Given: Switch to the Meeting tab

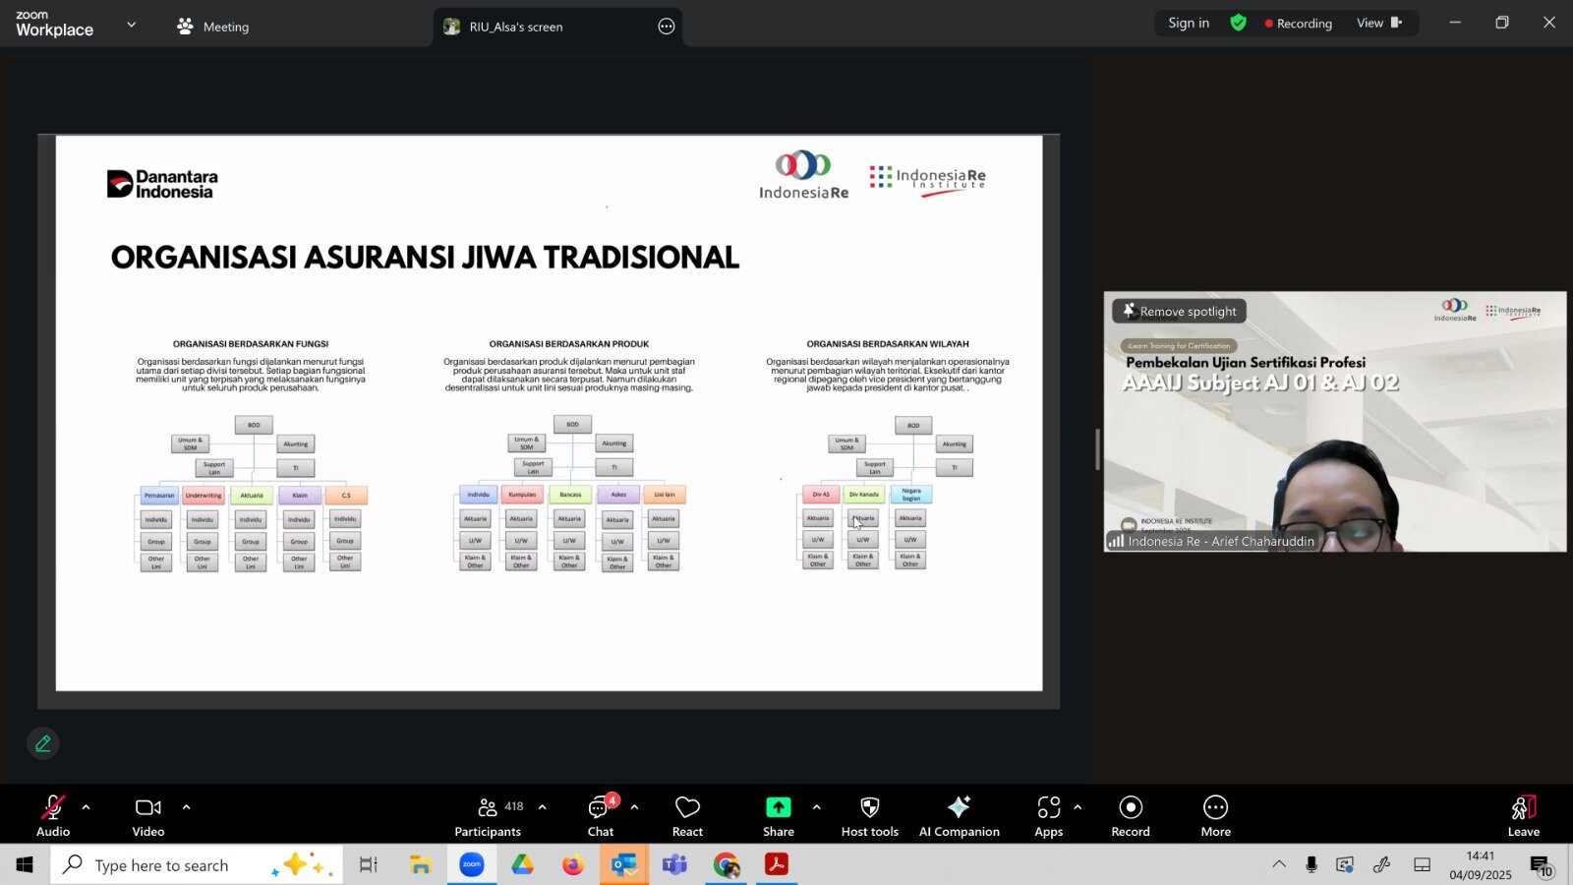Looking at the screenshot, I should pos(212,27).
